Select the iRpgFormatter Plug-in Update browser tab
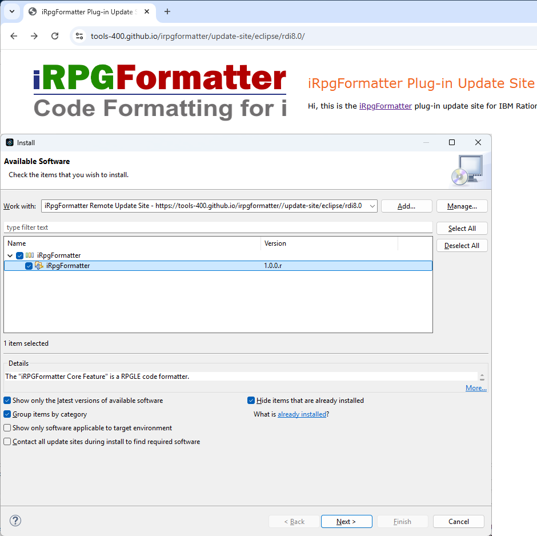The image size is (537, 536). pos(89,12)
